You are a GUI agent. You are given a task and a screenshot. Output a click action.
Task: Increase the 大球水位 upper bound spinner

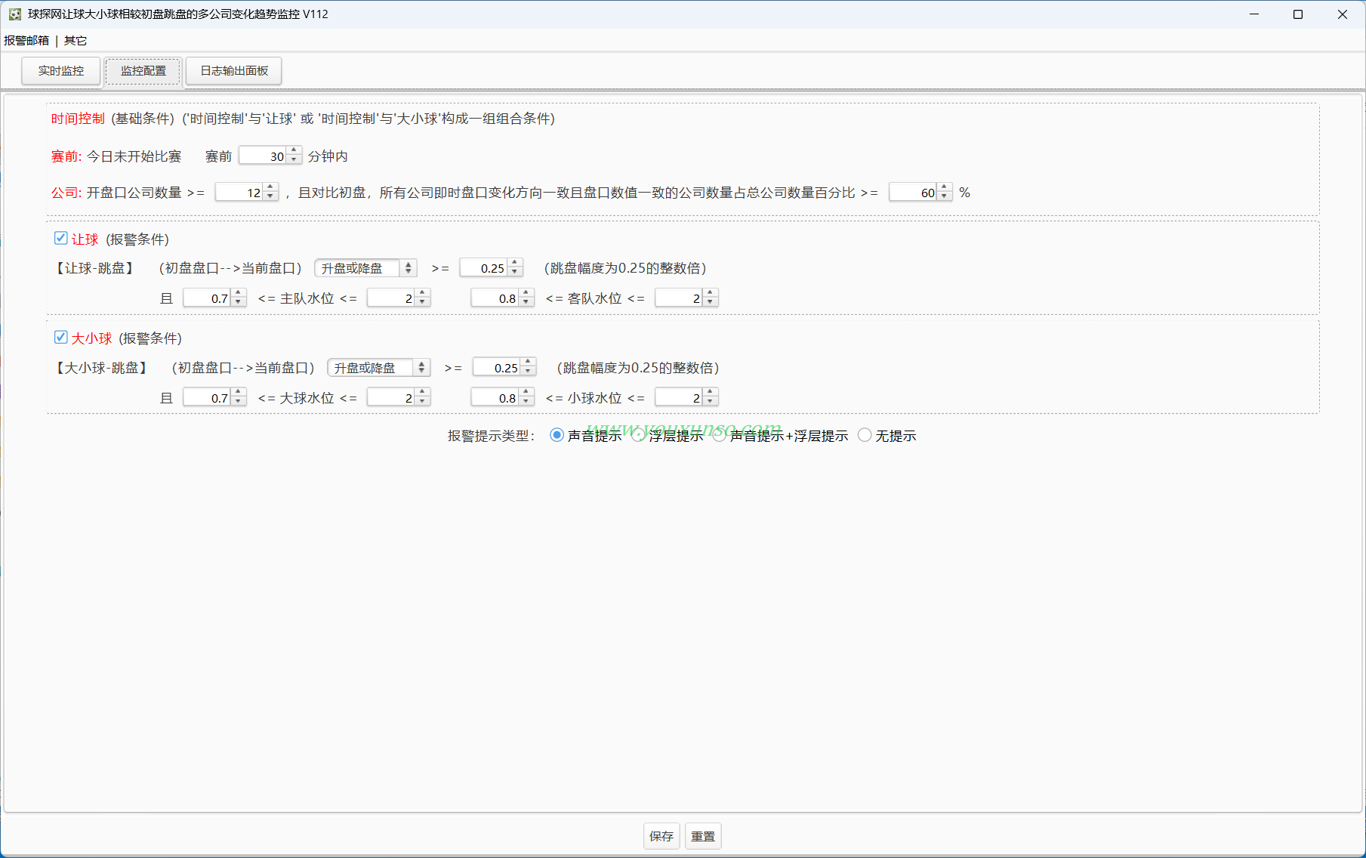pyautogui.click(x=423, y=393)
